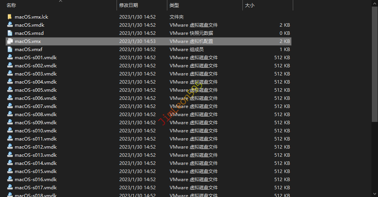The width and height of the screenshot is (378, 197).
Task: Click the macOS-s017.vmdk disk icon
Action: coord(10,187)
